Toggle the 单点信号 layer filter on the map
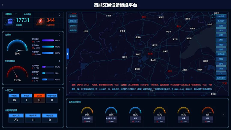Image resolution: width=231 pixels, height=130 pixels. [x=221, y=21]
